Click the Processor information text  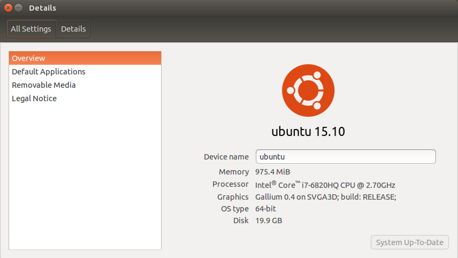click(326, 185)
